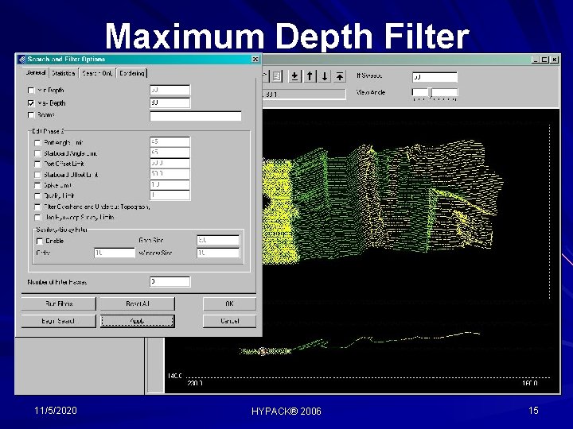Click the move-to-bottom arrow toolbar icon
Screen dimensions: 573x429
295,76
